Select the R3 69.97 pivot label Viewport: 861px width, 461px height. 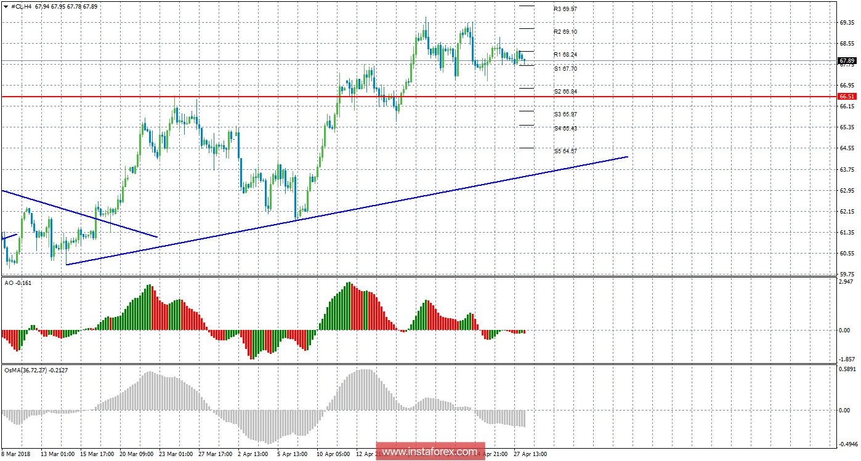pos(565,9)
